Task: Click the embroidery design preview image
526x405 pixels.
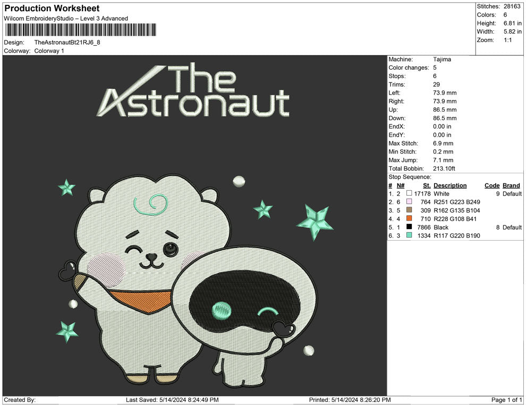Action: 194,225
